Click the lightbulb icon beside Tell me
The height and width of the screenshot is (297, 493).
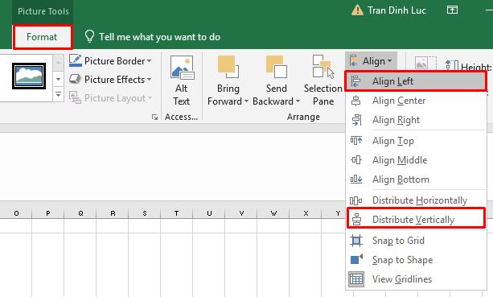(x=89, y=36)
